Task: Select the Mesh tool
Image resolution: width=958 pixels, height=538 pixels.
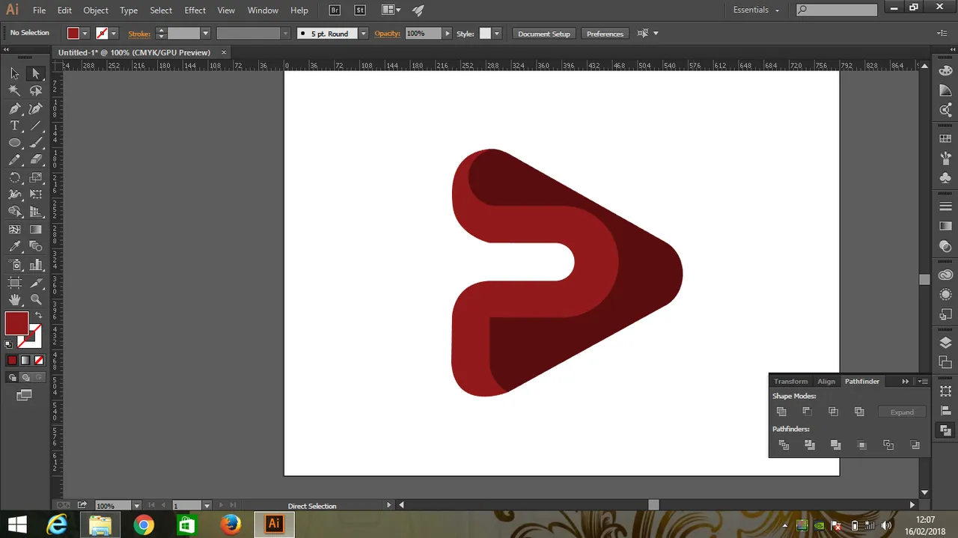Action: point(14,230)
